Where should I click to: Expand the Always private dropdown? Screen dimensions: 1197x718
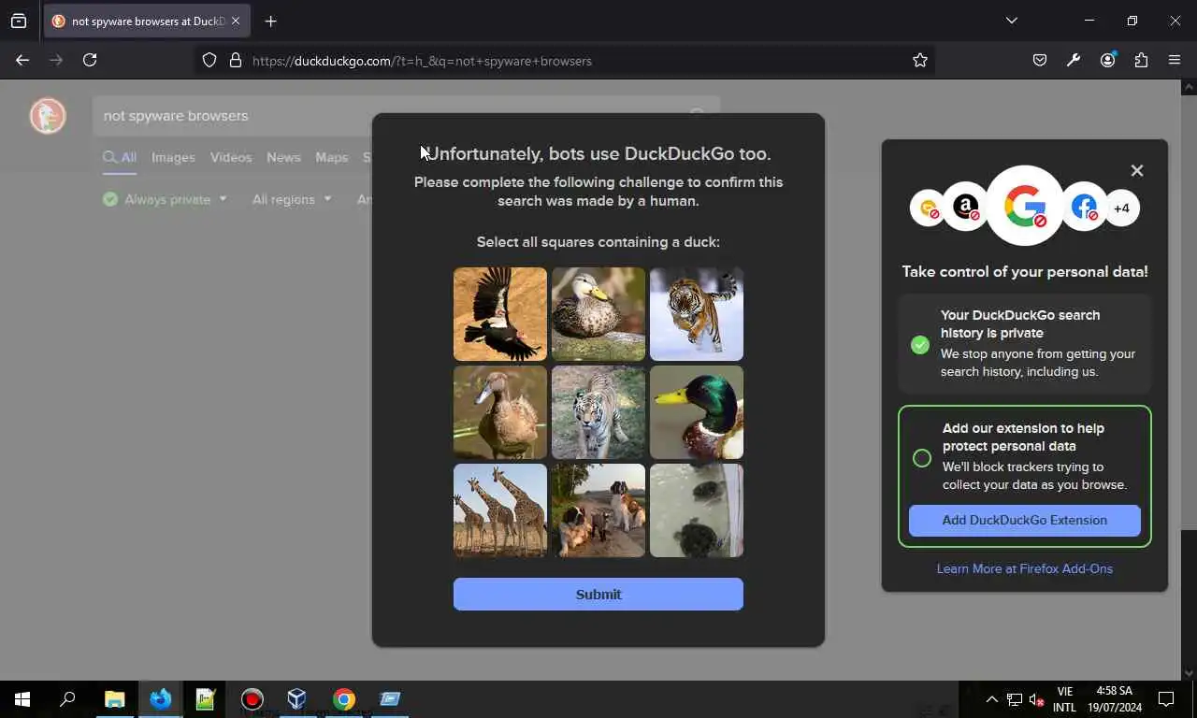tap(166, 199)
